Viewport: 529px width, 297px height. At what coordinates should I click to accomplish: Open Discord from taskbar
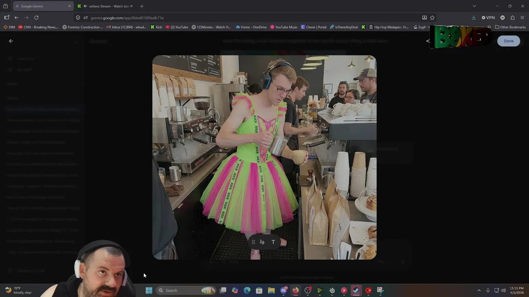284,290
